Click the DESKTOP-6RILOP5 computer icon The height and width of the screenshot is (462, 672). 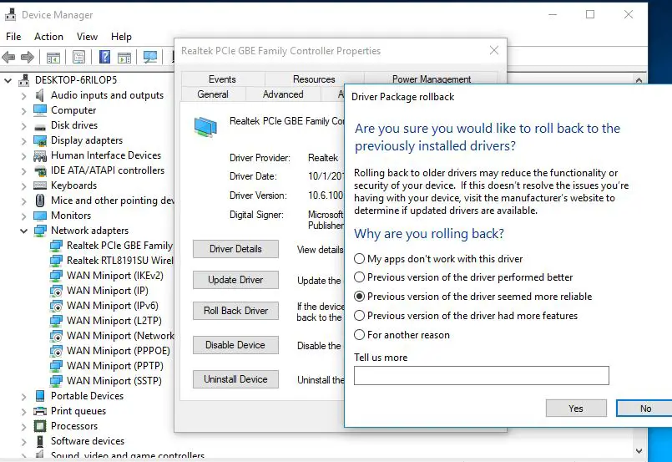coord(24,80)
